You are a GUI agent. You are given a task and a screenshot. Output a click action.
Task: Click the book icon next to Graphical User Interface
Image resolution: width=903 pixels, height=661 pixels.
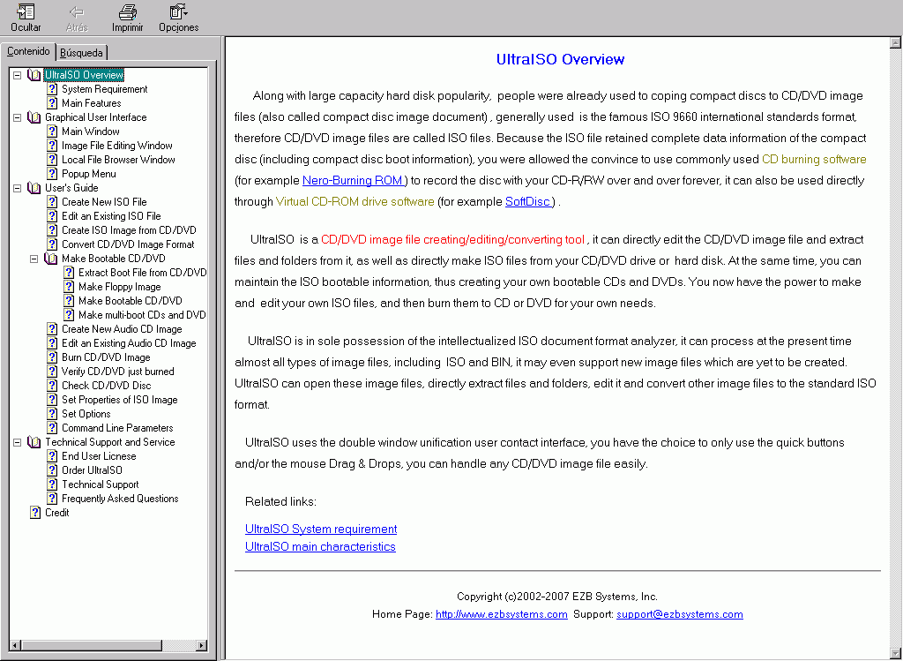[34, 116]
